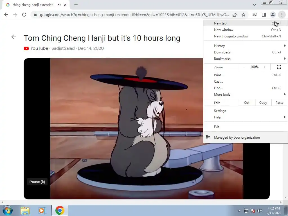Click the YouTube source link under the title
This screenshot has width=288, height=216.
39,48
